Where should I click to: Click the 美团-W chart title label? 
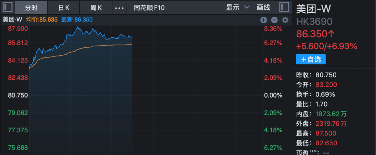12,20
